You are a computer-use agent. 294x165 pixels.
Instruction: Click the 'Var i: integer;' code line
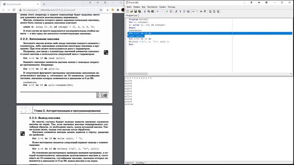(x=139, y=22)
